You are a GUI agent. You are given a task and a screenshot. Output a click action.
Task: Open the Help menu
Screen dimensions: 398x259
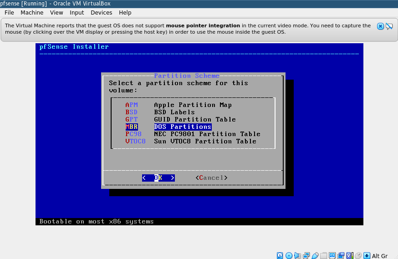click(x=125, y=13)
